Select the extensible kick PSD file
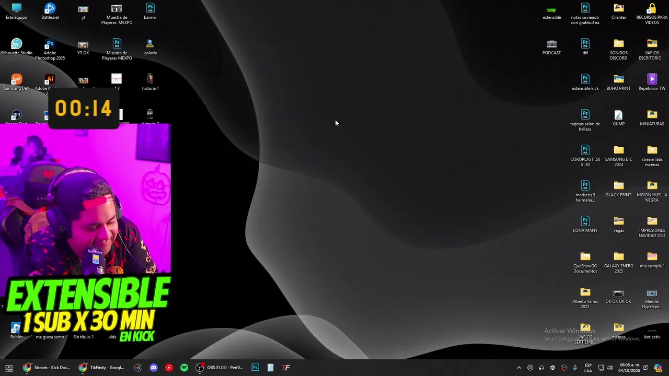Screen dimensions: 669x376 coord(585,83)
